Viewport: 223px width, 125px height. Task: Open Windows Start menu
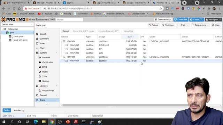4,122
